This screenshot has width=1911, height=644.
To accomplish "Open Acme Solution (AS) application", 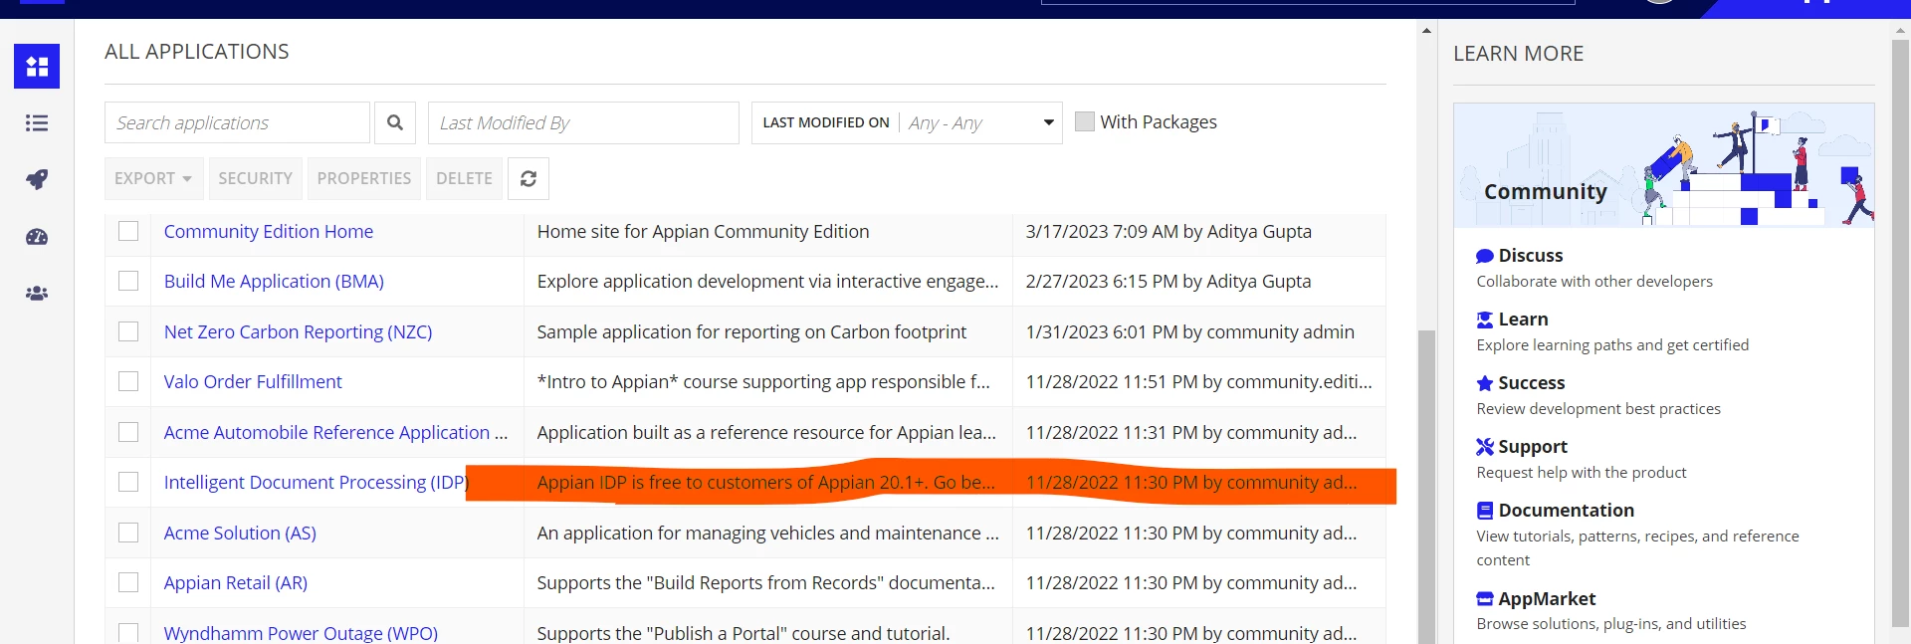I will 240,533.
